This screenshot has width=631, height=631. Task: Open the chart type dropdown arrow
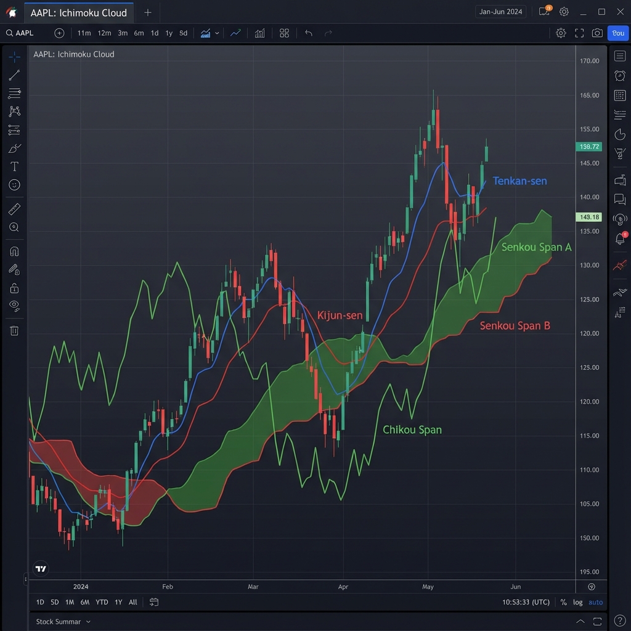pyautogui.click(x=217, y=33)
